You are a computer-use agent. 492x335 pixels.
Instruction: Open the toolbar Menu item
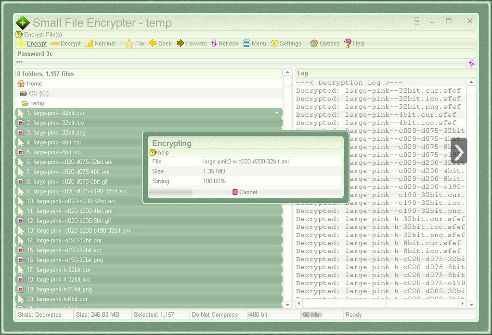pos(255,44)
